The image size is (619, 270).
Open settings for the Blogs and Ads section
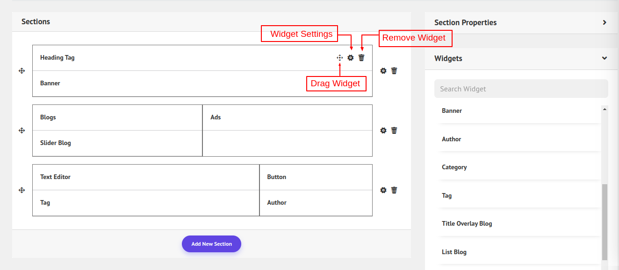click(383, 131)
